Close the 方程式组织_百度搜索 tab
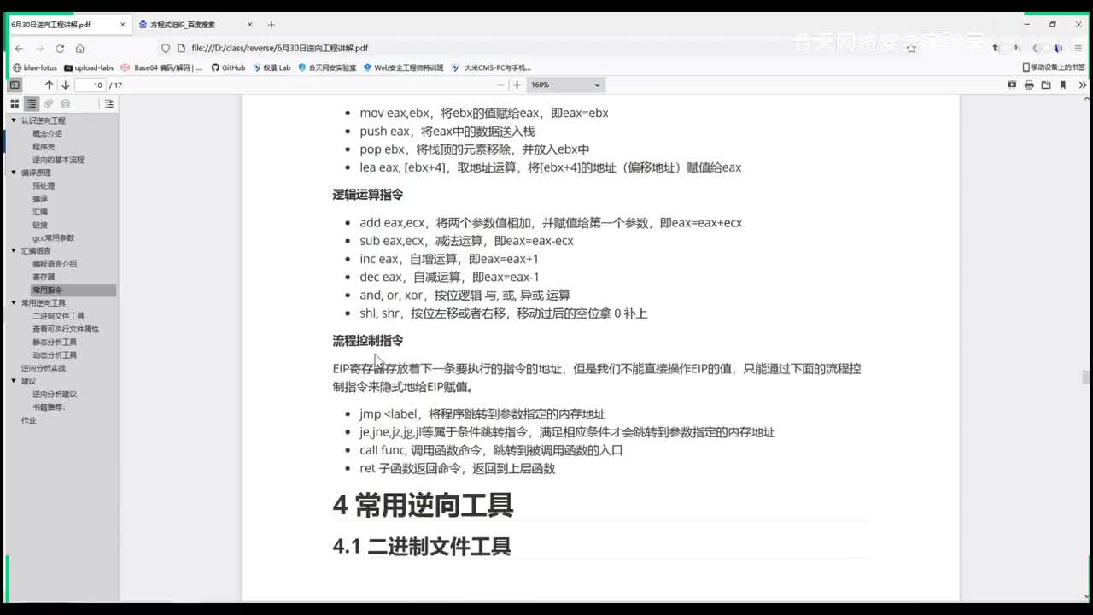The height and width of the screenshot is (615, 1093). click(x=249, y=25)
